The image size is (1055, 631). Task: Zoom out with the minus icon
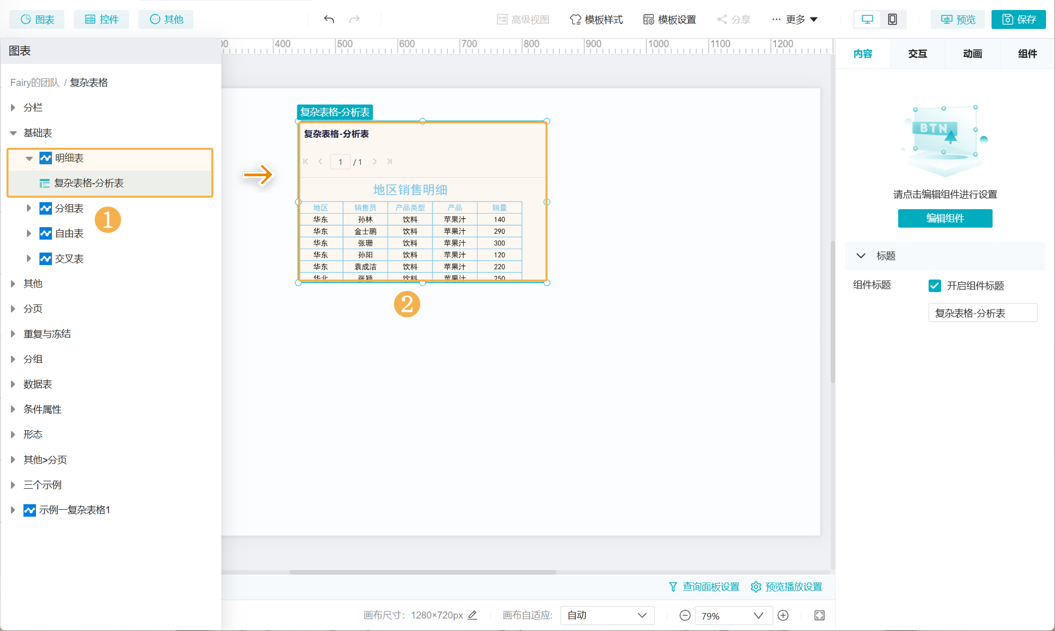(685, 616)
